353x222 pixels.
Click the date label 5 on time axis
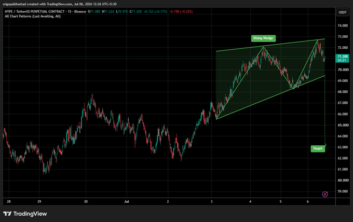coord(280,202)
